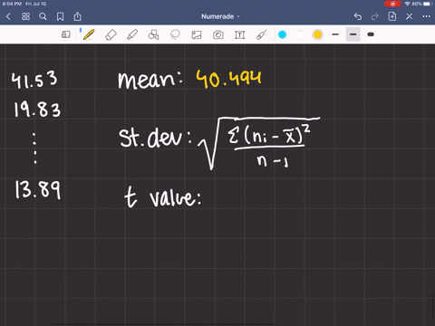Tap the battery indicator

click(429, 4)
